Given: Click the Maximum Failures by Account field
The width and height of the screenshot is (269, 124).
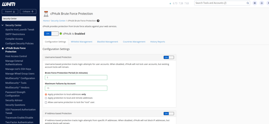Looking at the screenshot, I should click(x=76, y=88).
